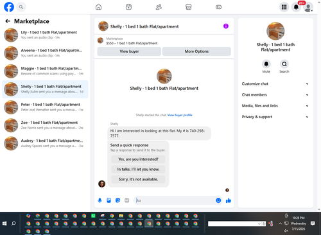Open the Reels video icon
Screen dimensions: 321x235
128,7
